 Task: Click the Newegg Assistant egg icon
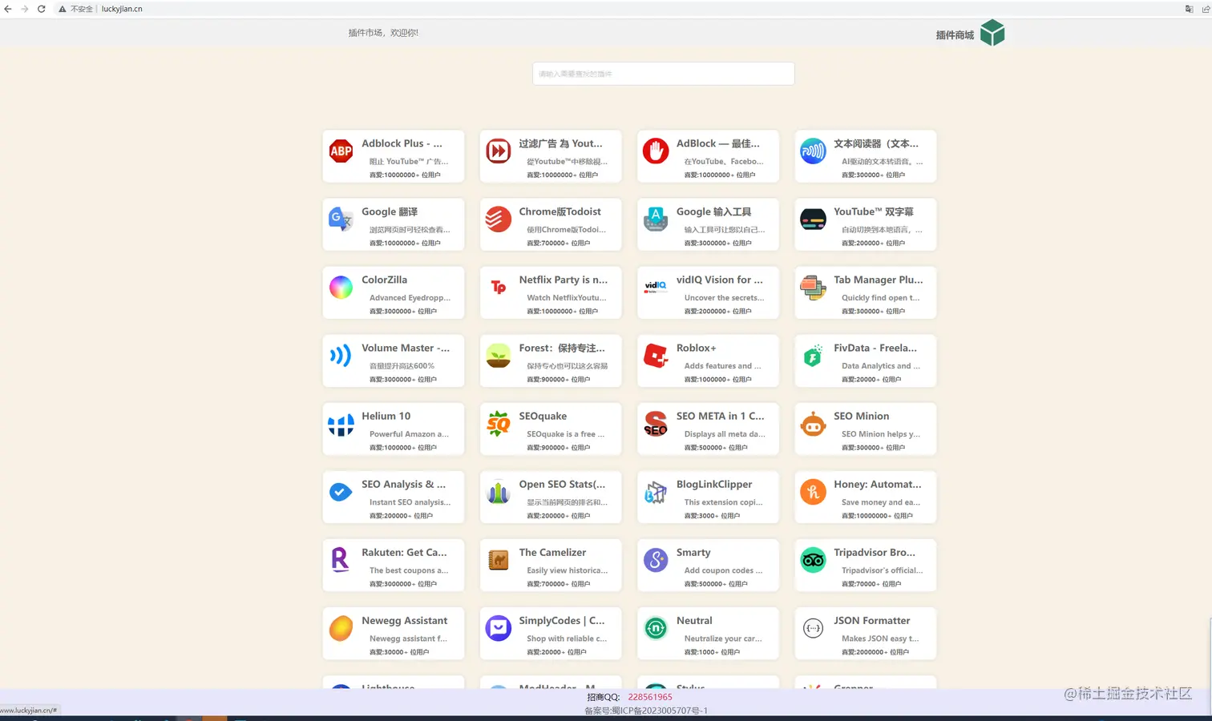[341, 627]
